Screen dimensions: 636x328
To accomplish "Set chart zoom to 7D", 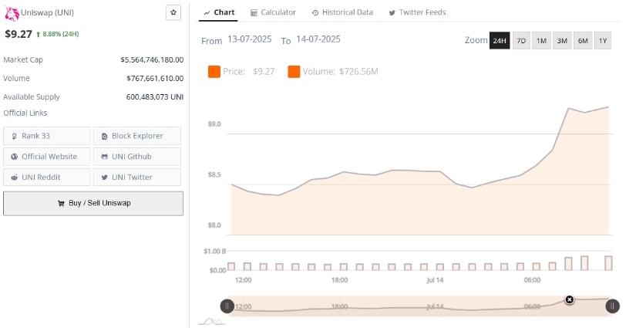I will pyautogui.click(x=521, y=41).
